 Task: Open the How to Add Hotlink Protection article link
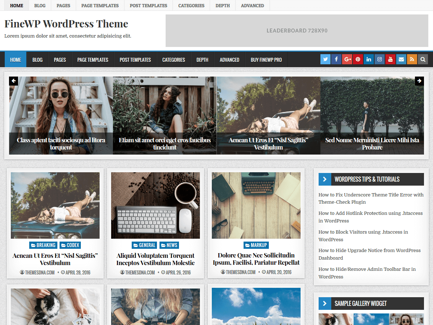point(370,217)
